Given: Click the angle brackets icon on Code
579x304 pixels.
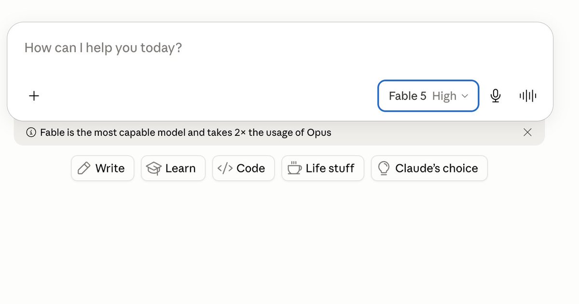Looking at the screenshot, I should click(225, 168).
